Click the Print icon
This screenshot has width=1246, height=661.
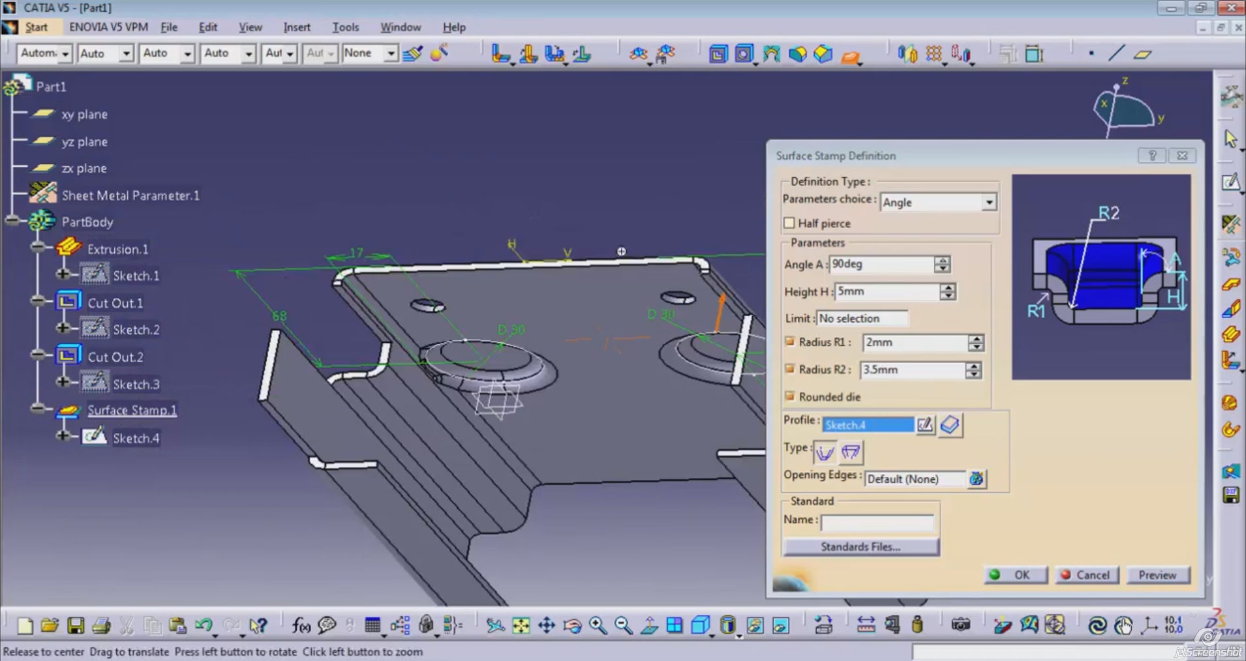[x=101, y=626]
